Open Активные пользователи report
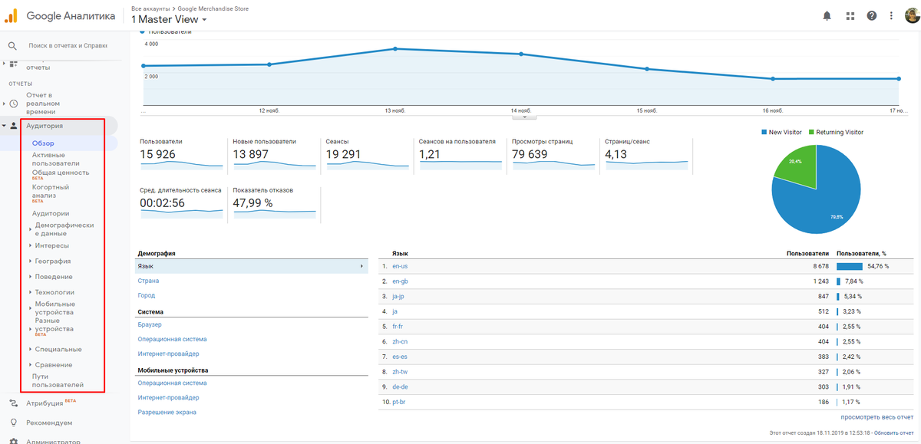Viewport: 921px width, 444px height. point(55,159)
